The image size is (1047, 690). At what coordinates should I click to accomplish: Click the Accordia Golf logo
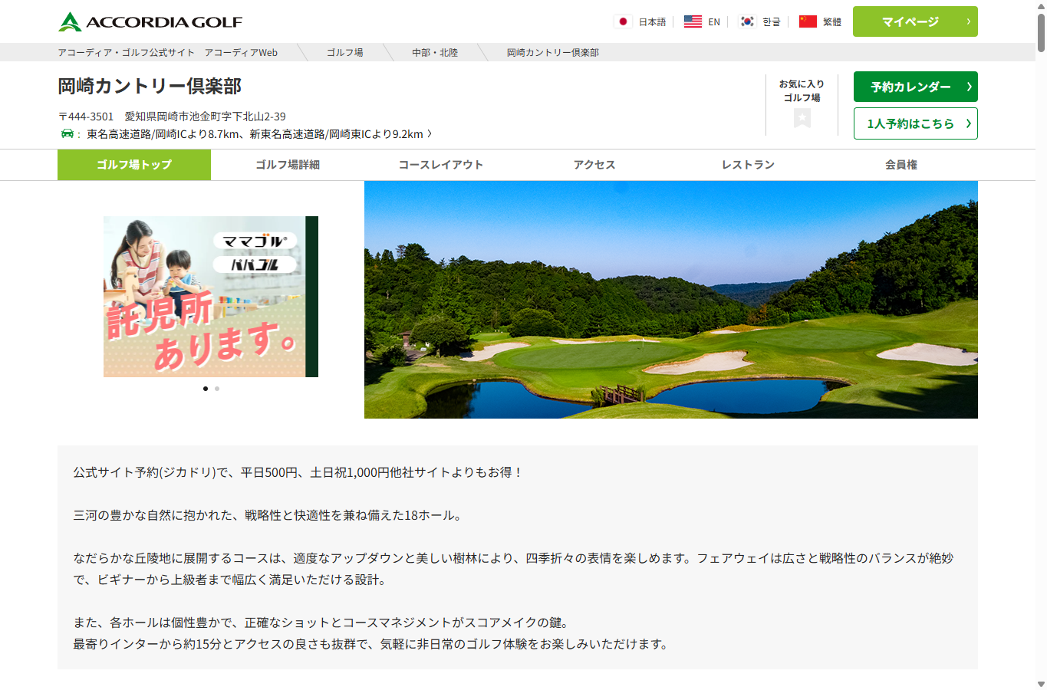pyautogui.click(x=150, y=21)
